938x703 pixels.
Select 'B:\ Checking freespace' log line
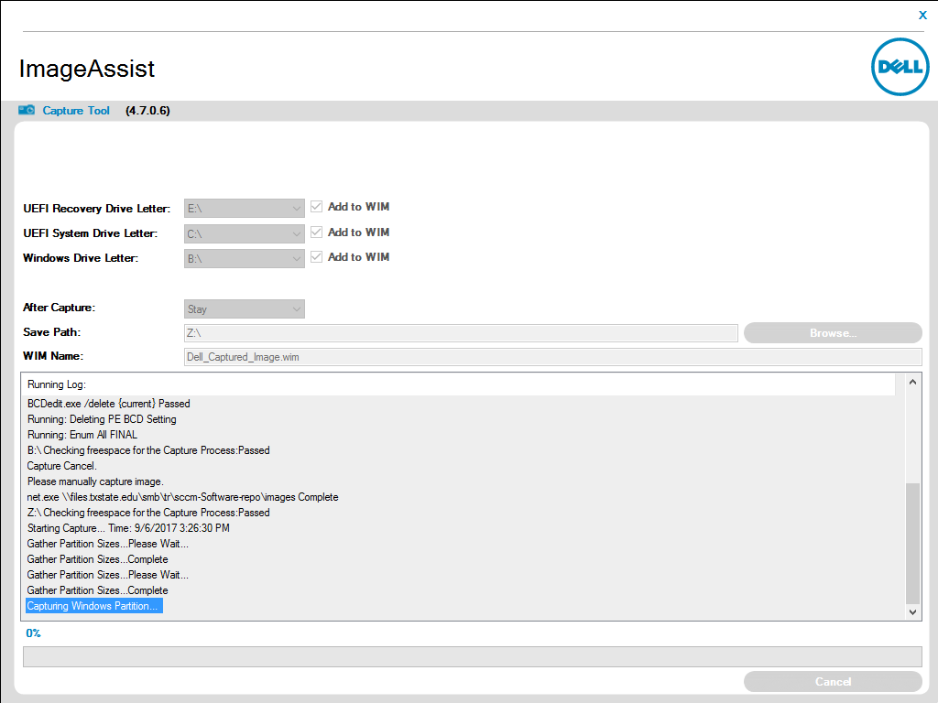click(x=148, y=450)
